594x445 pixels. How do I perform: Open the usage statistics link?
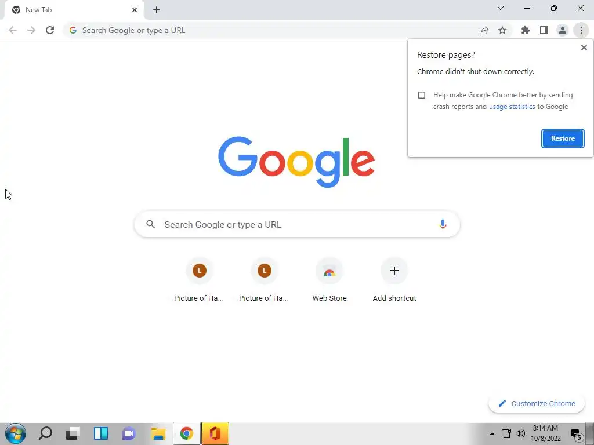click(512, 107)
